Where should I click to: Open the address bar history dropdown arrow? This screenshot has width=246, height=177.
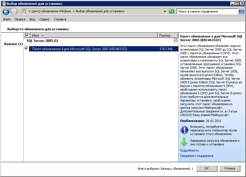pyautogui.click(x=165, y=11)
